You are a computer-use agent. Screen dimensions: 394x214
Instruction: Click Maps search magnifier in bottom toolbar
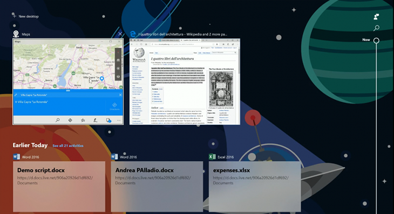[58, 120]
